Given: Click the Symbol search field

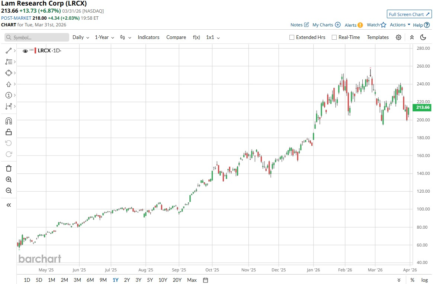Looking at the screenshot, I should coord(37,37).
